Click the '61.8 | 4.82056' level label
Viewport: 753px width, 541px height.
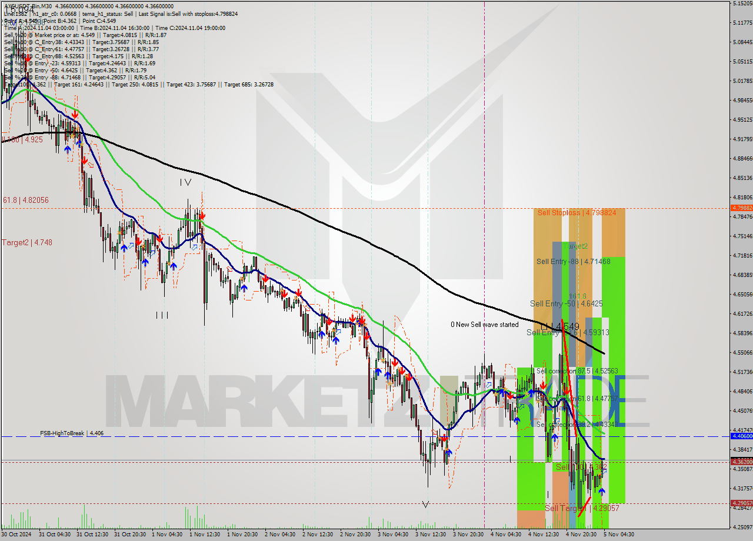coord(25,200)
